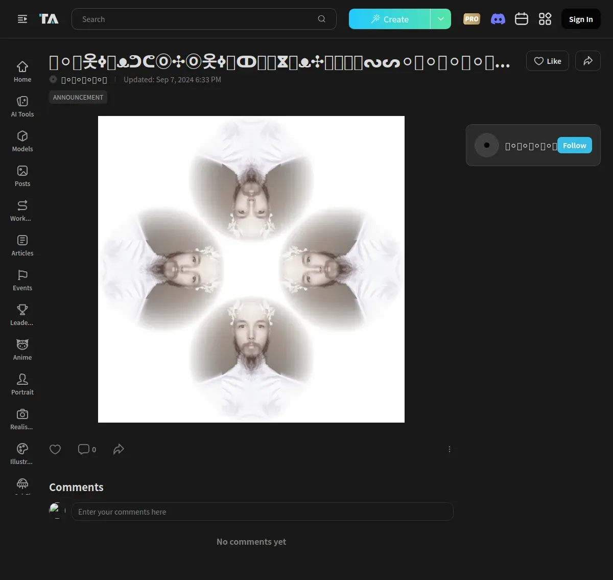Image resolution: width=613 pixels, height=580 pixels.
Task: Click the Create button
Action: point(390,19)
